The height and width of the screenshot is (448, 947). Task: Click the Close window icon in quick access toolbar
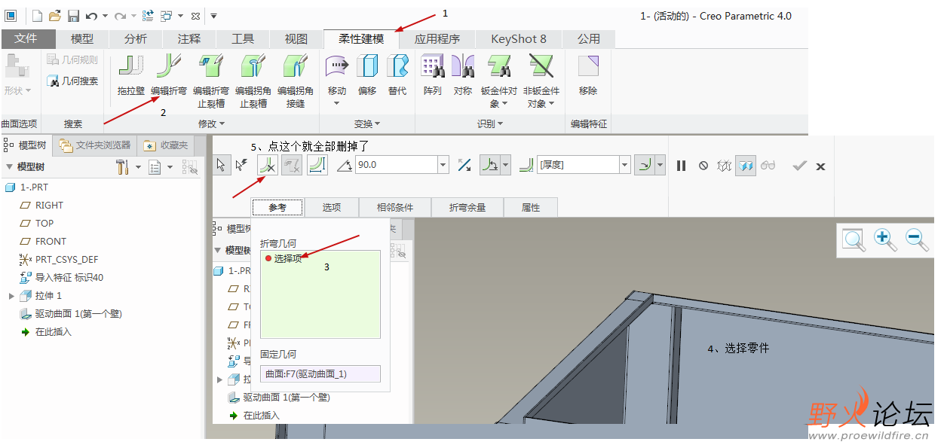tap(195, 15)
